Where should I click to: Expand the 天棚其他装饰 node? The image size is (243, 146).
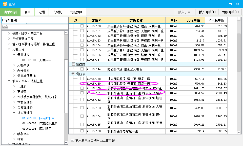pyautogui.click(x=14, y=76)
